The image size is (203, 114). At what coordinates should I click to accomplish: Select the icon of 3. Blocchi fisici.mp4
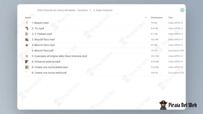[27, 39]
